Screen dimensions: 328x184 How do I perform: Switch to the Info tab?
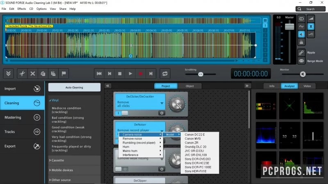coord(272,86)
